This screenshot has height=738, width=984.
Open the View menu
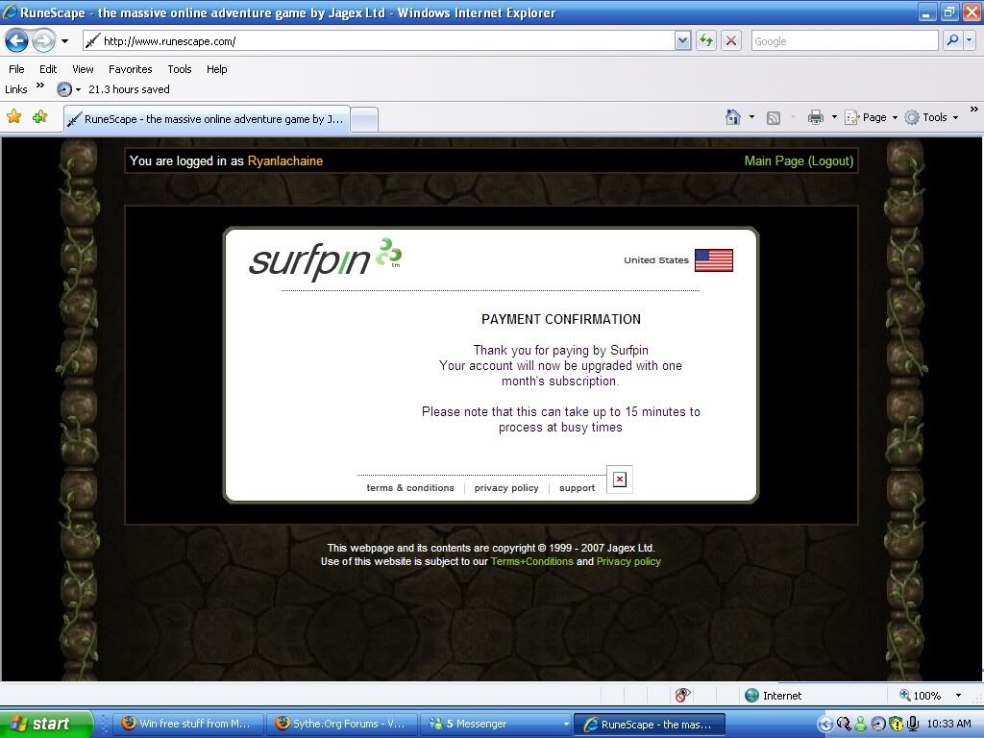pyautogui.click(x=83, y=69)
